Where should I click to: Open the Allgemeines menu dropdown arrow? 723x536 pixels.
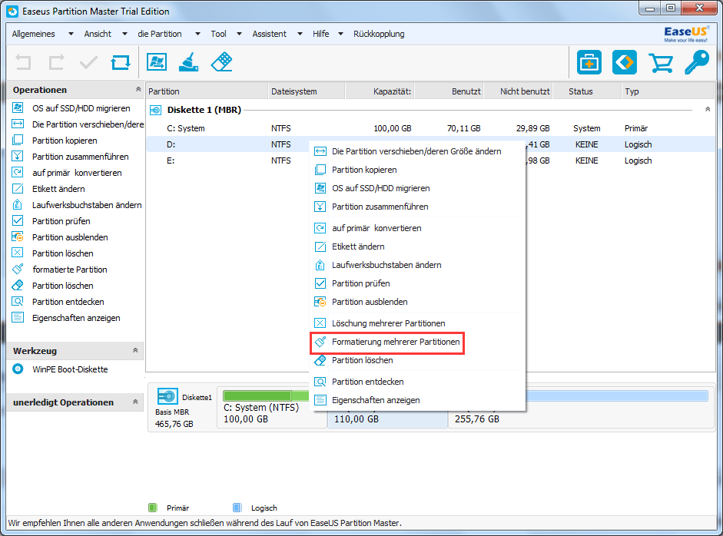(71, 34)
